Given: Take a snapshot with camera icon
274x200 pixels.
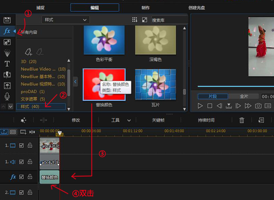Looking at the screenshot, I should [x=258, y=106].
